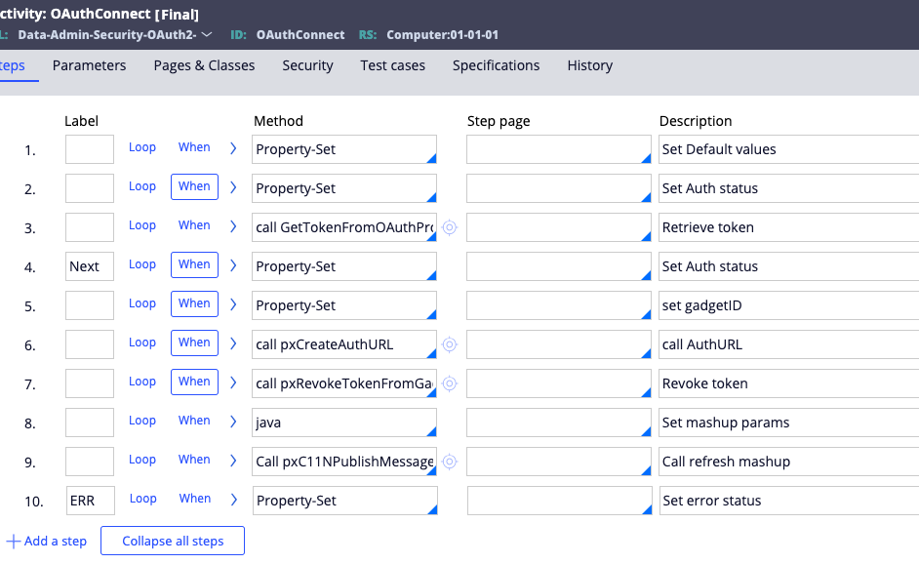Click the plus icon to add a step
The image size is (919, 564).
pos(13,542)
